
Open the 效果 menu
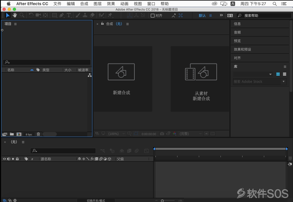click(111, 4)
